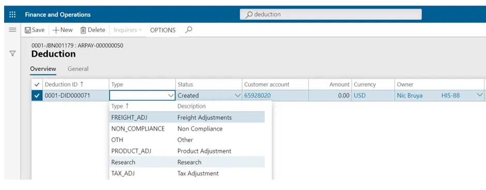Click the Product Adjustment description

204,151
